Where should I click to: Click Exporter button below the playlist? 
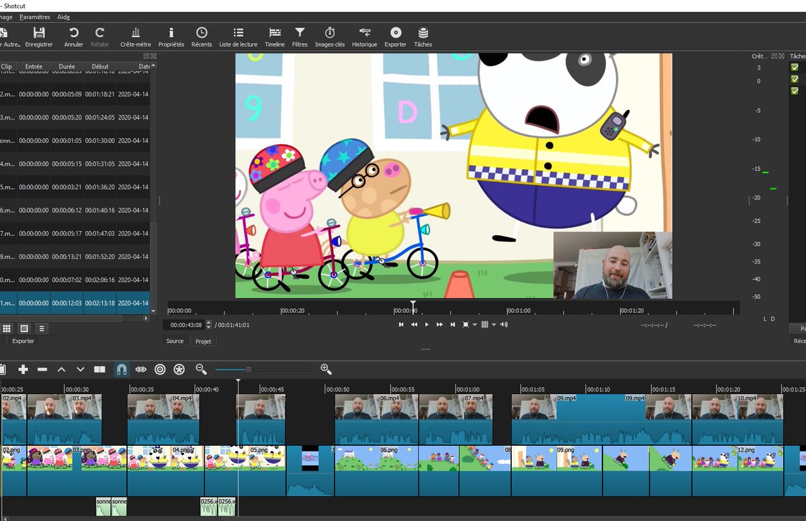click(23, 341)
